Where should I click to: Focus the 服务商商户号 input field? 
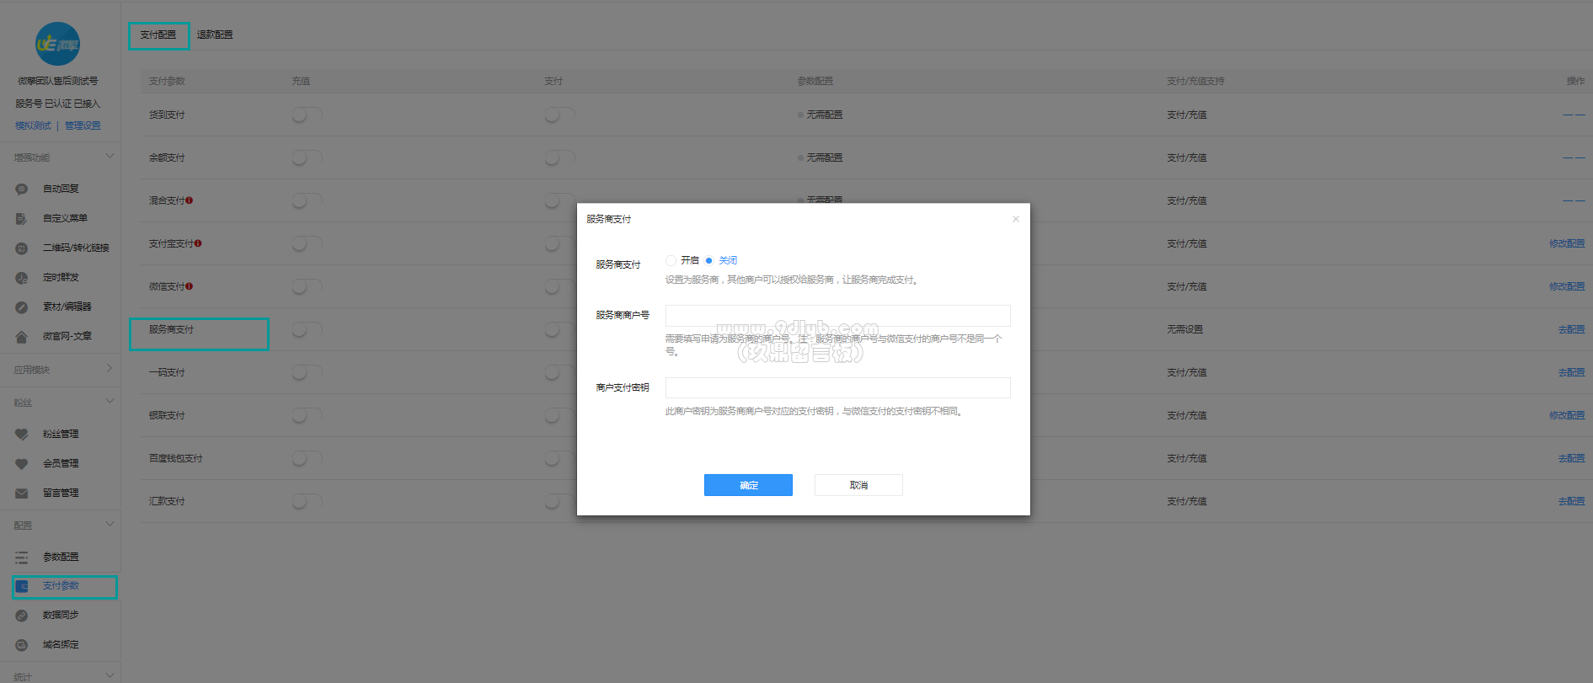pos(837,316)
